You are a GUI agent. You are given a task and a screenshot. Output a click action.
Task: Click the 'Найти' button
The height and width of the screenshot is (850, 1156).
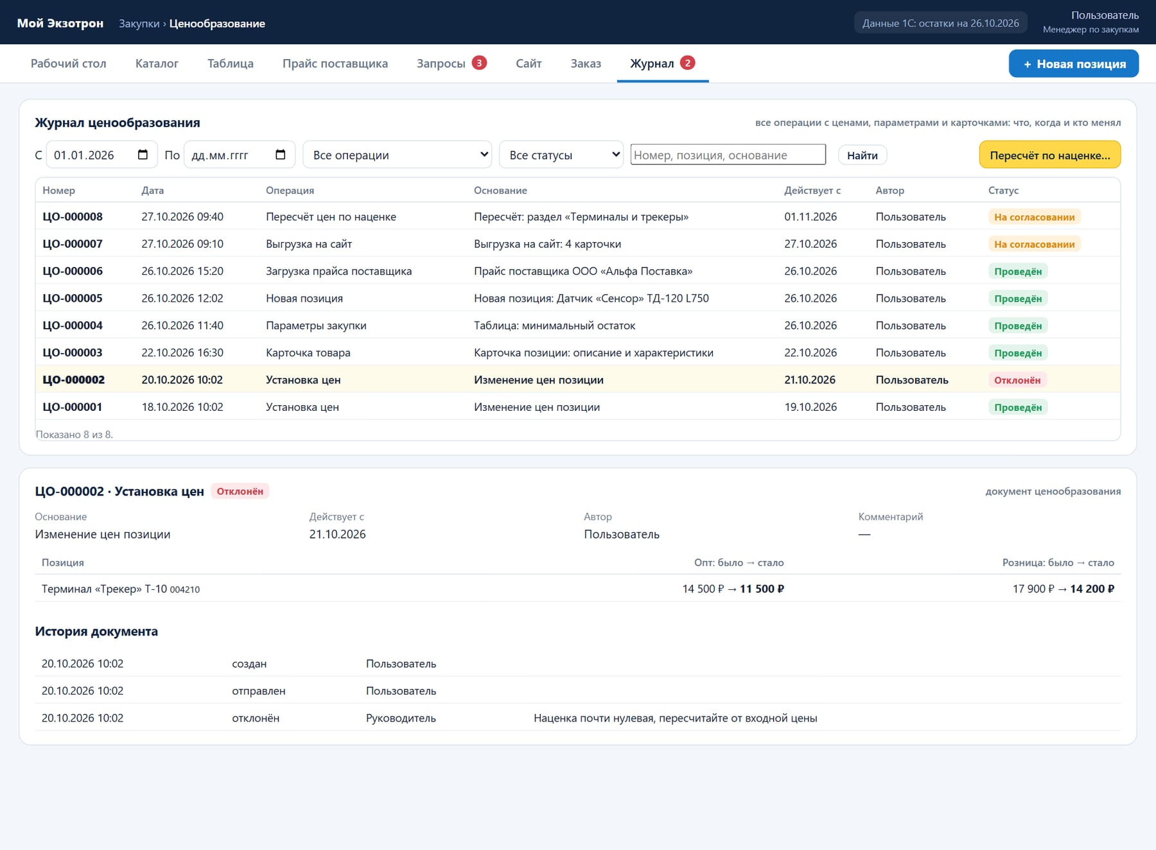862,155
